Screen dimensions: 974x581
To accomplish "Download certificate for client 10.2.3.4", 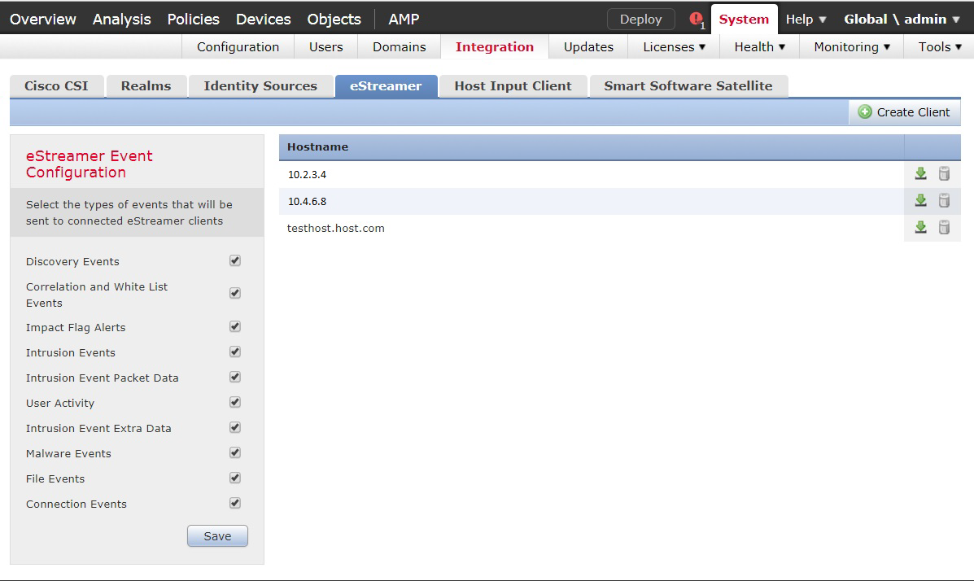I will 920,174.
